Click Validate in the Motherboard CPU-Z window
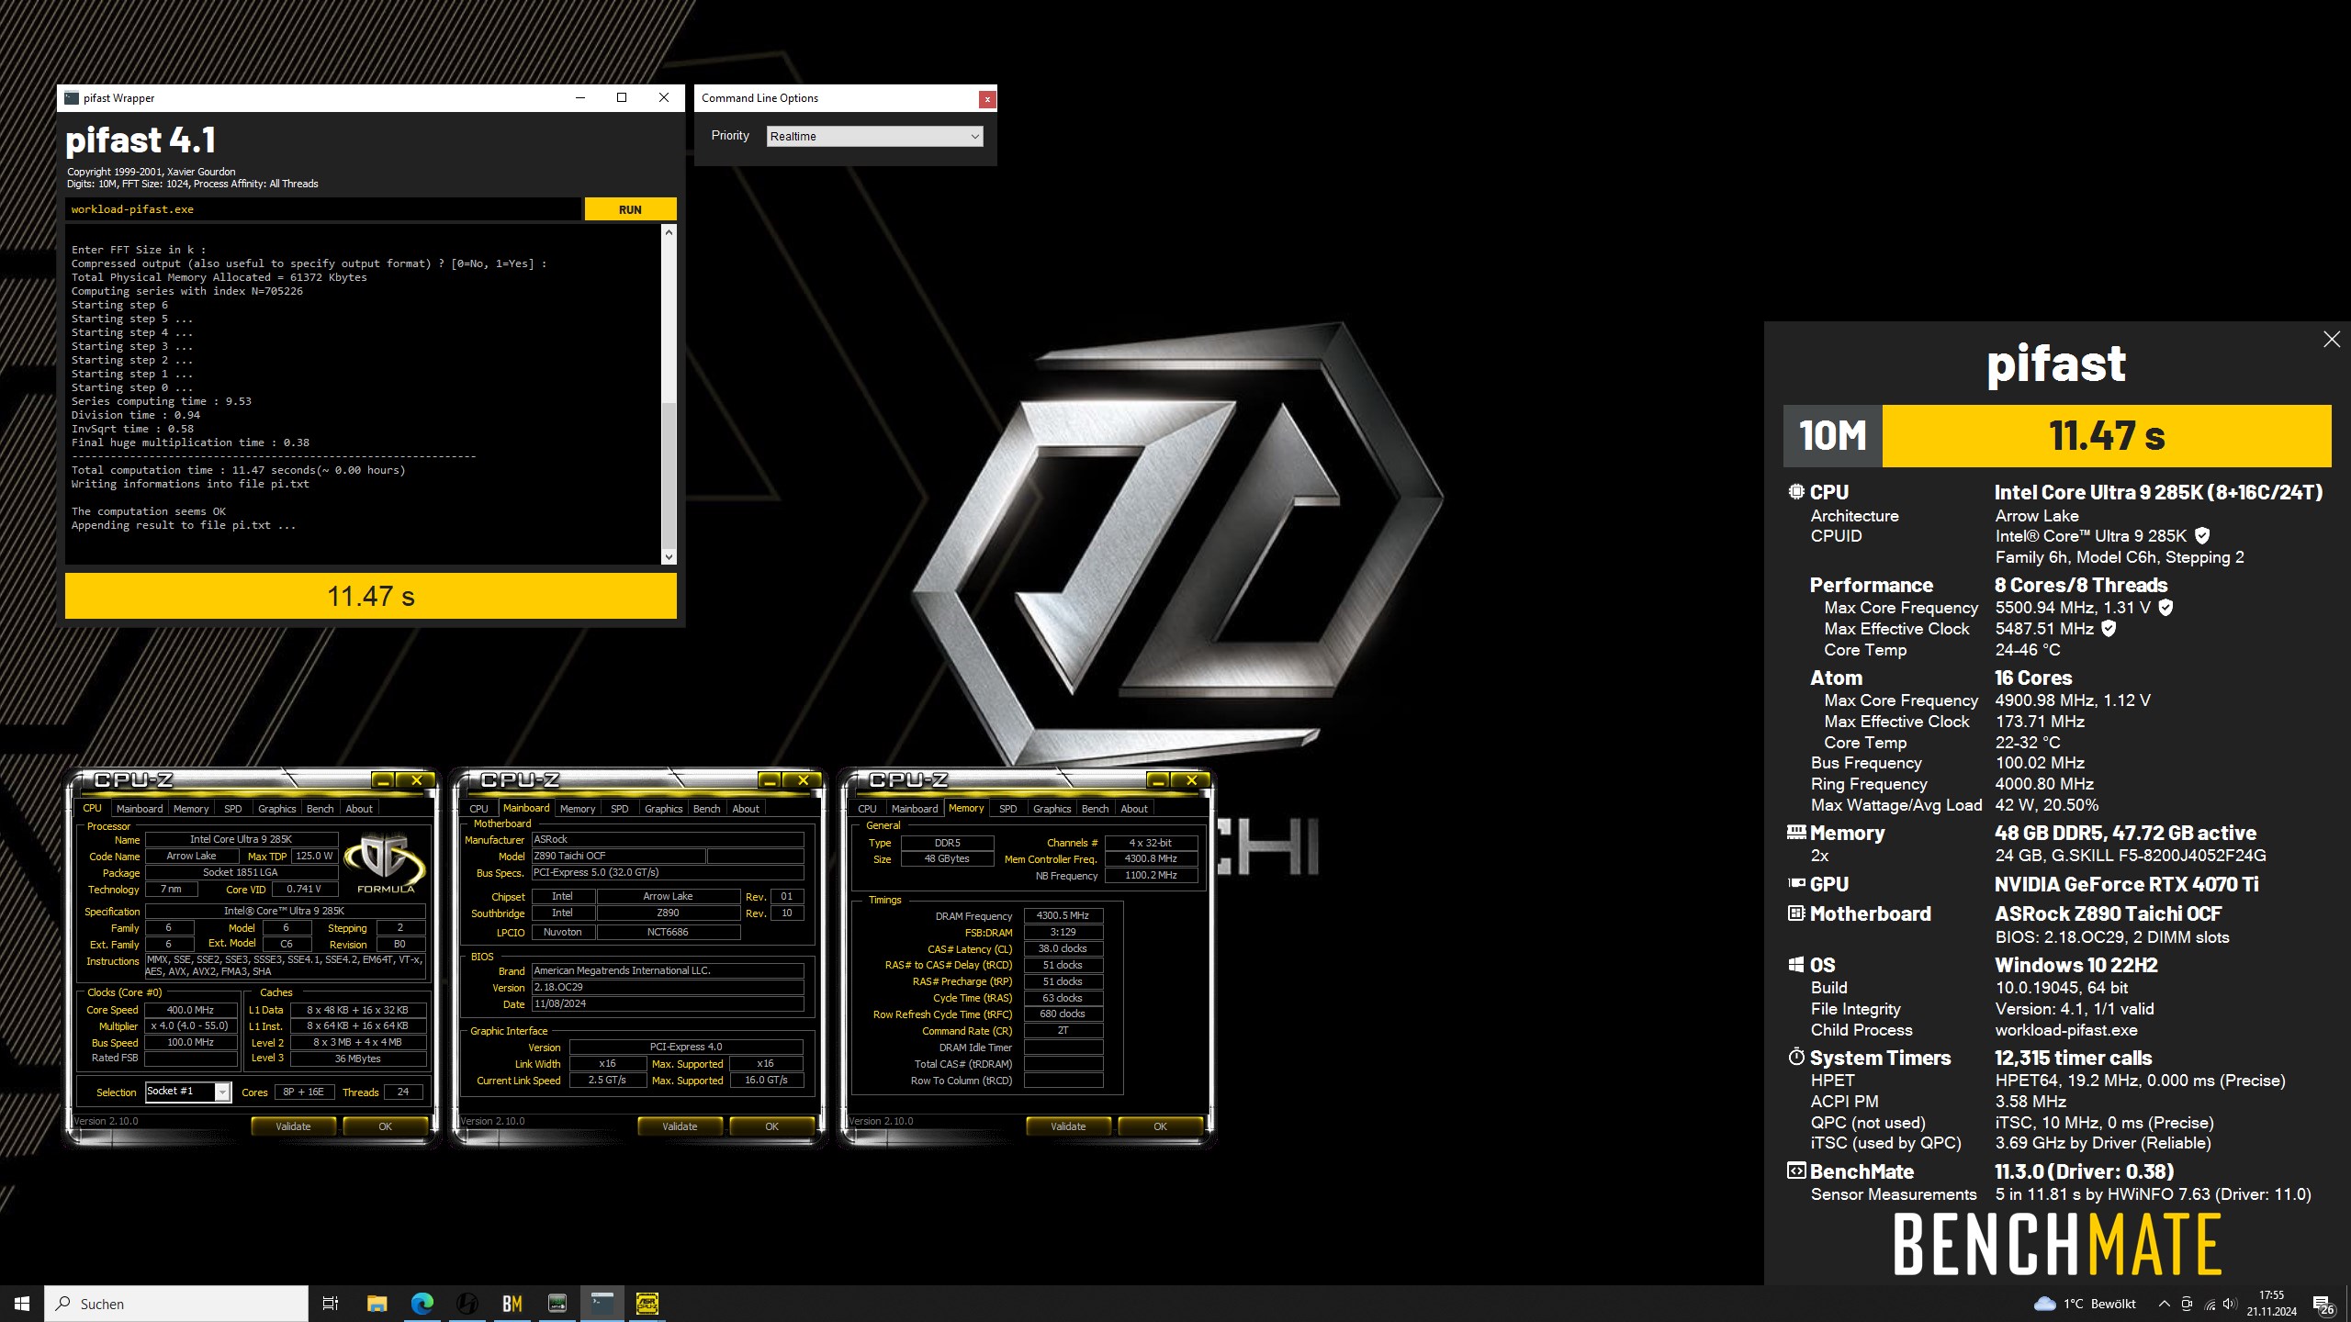Viewport: 2351px width, 1322px height. click(680, 1126)
